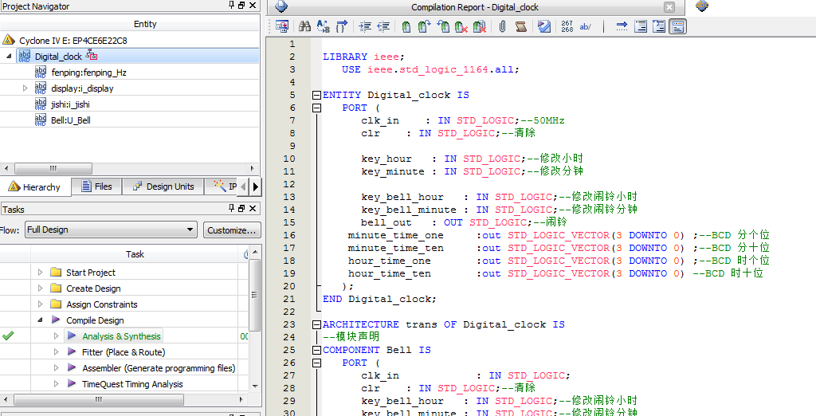Click the first right-aligned text lines icon

[x=641, y=26]
